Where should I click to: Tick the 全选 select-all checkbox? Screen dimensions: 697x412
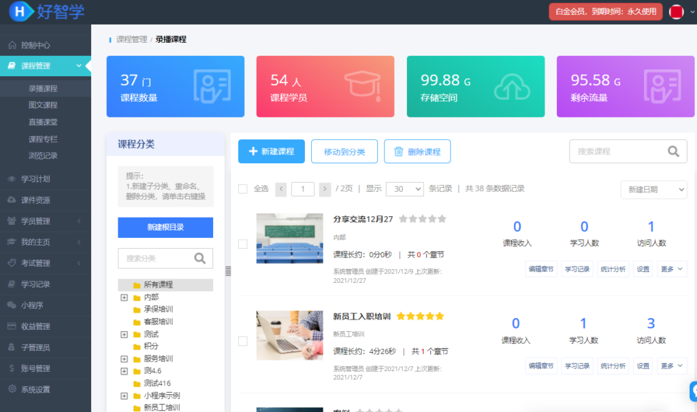tap(243, 189)
